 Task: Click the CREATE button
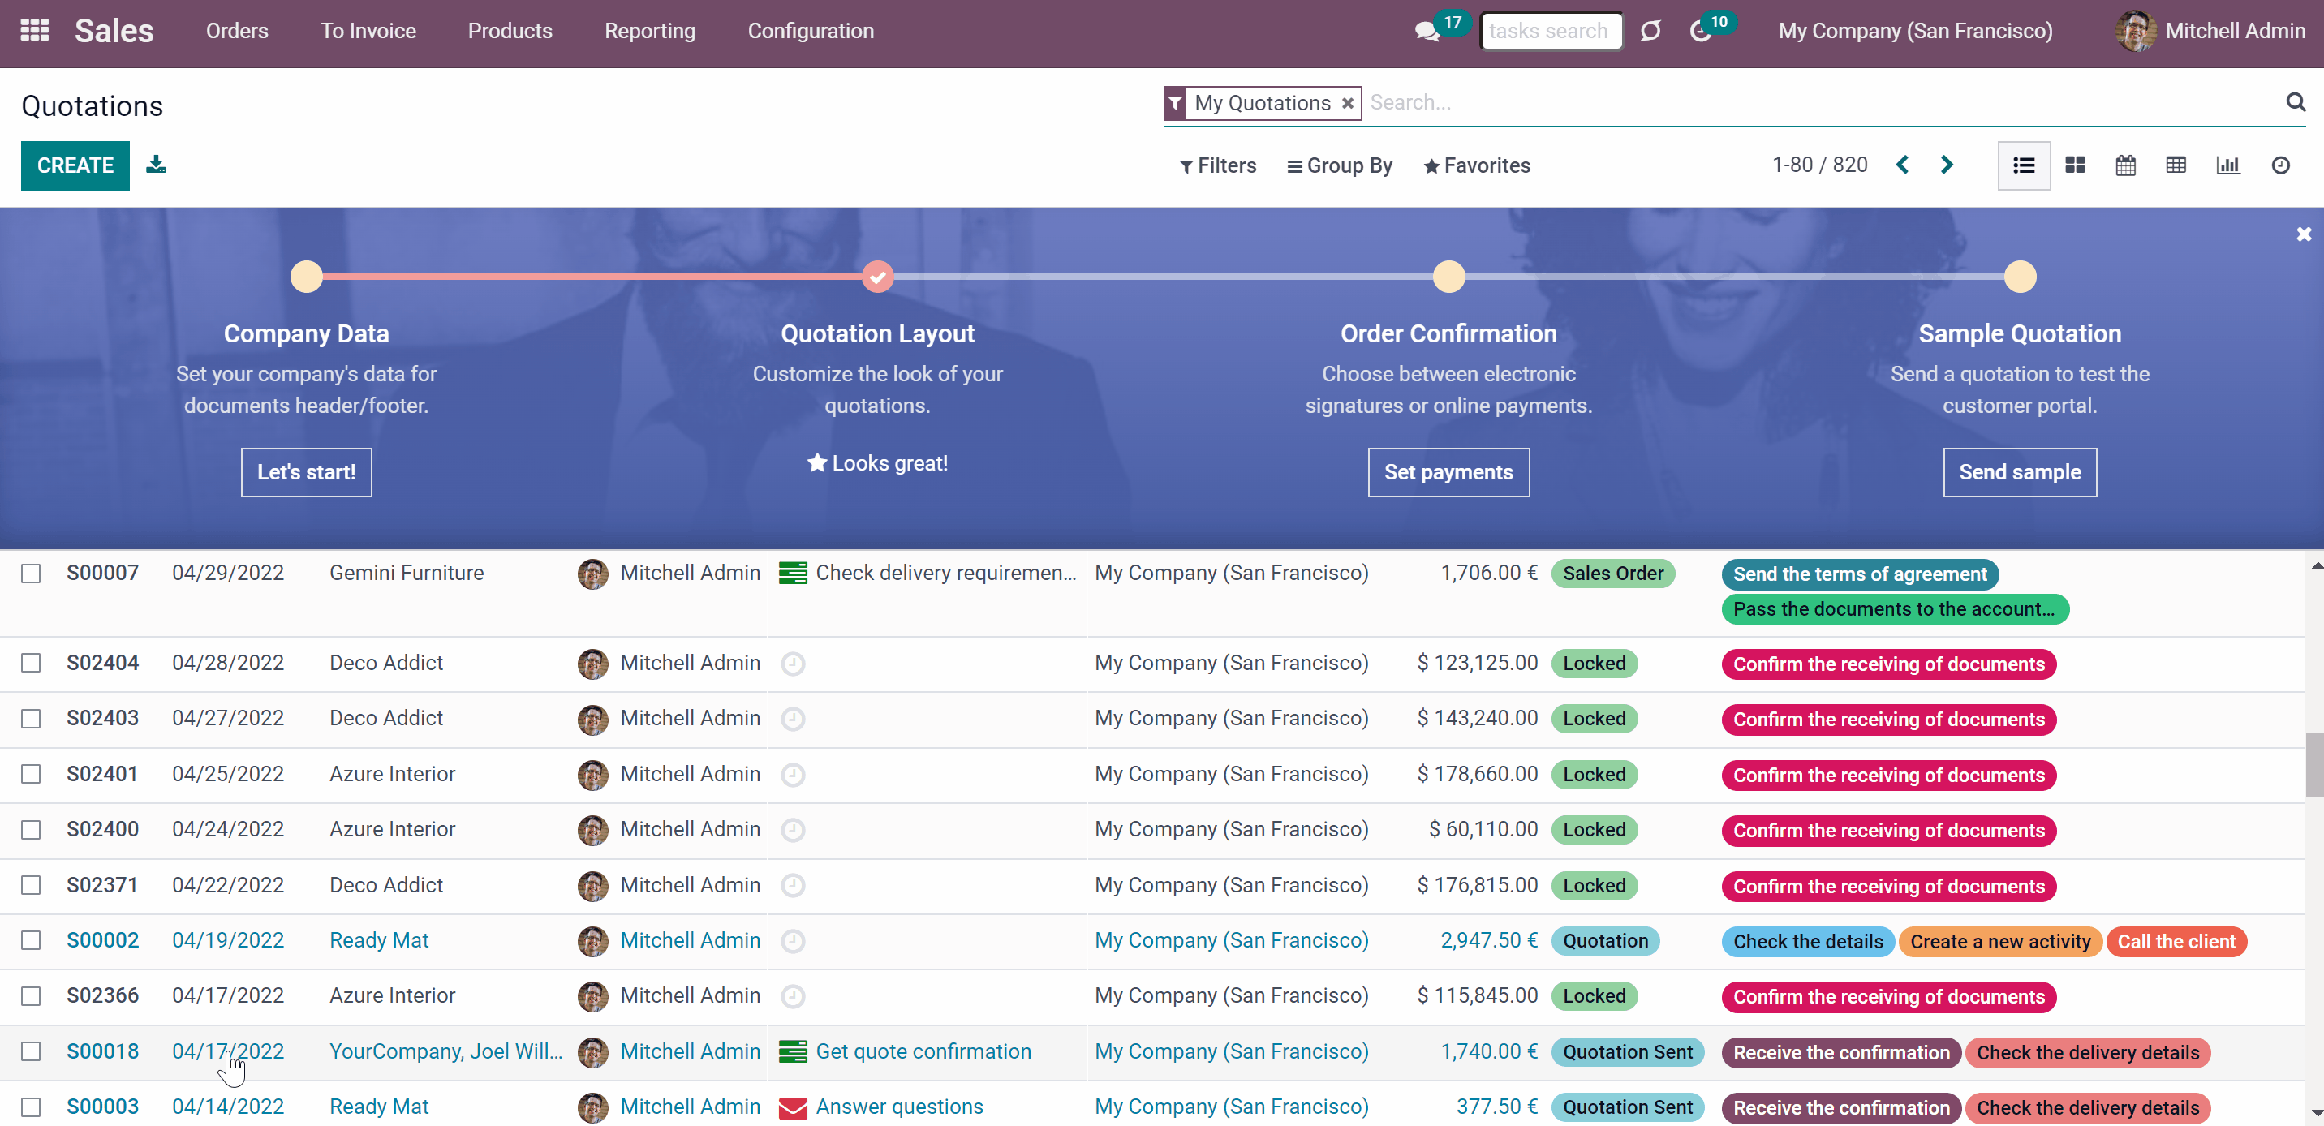[75, 166]
